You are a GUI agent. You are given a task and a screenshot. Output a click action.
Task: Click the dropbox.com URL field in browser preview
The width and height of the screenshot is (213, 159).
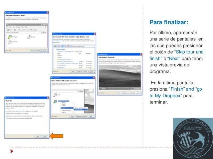(x=82, y=46)
